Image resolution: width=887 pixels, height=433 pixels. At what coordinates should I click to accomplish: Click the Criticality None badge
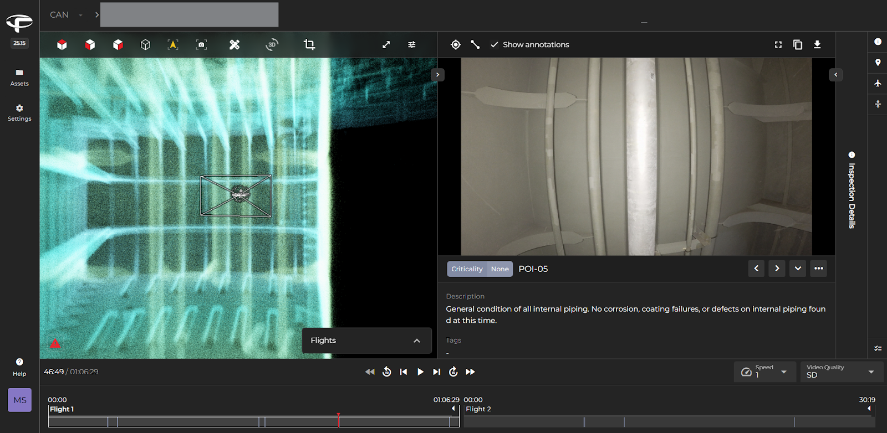(480, 269)
